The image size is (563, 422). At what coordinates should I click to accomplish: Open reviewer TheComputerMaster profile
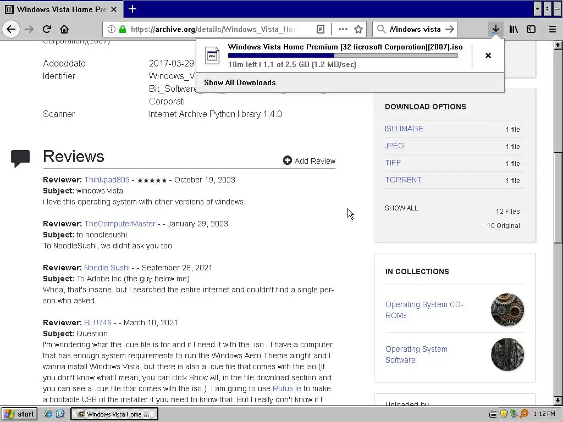tap(119, 224)
